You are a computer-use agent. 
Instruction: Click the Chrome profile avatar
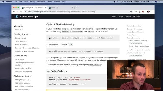pyautogui.click(x=148, y=12)
